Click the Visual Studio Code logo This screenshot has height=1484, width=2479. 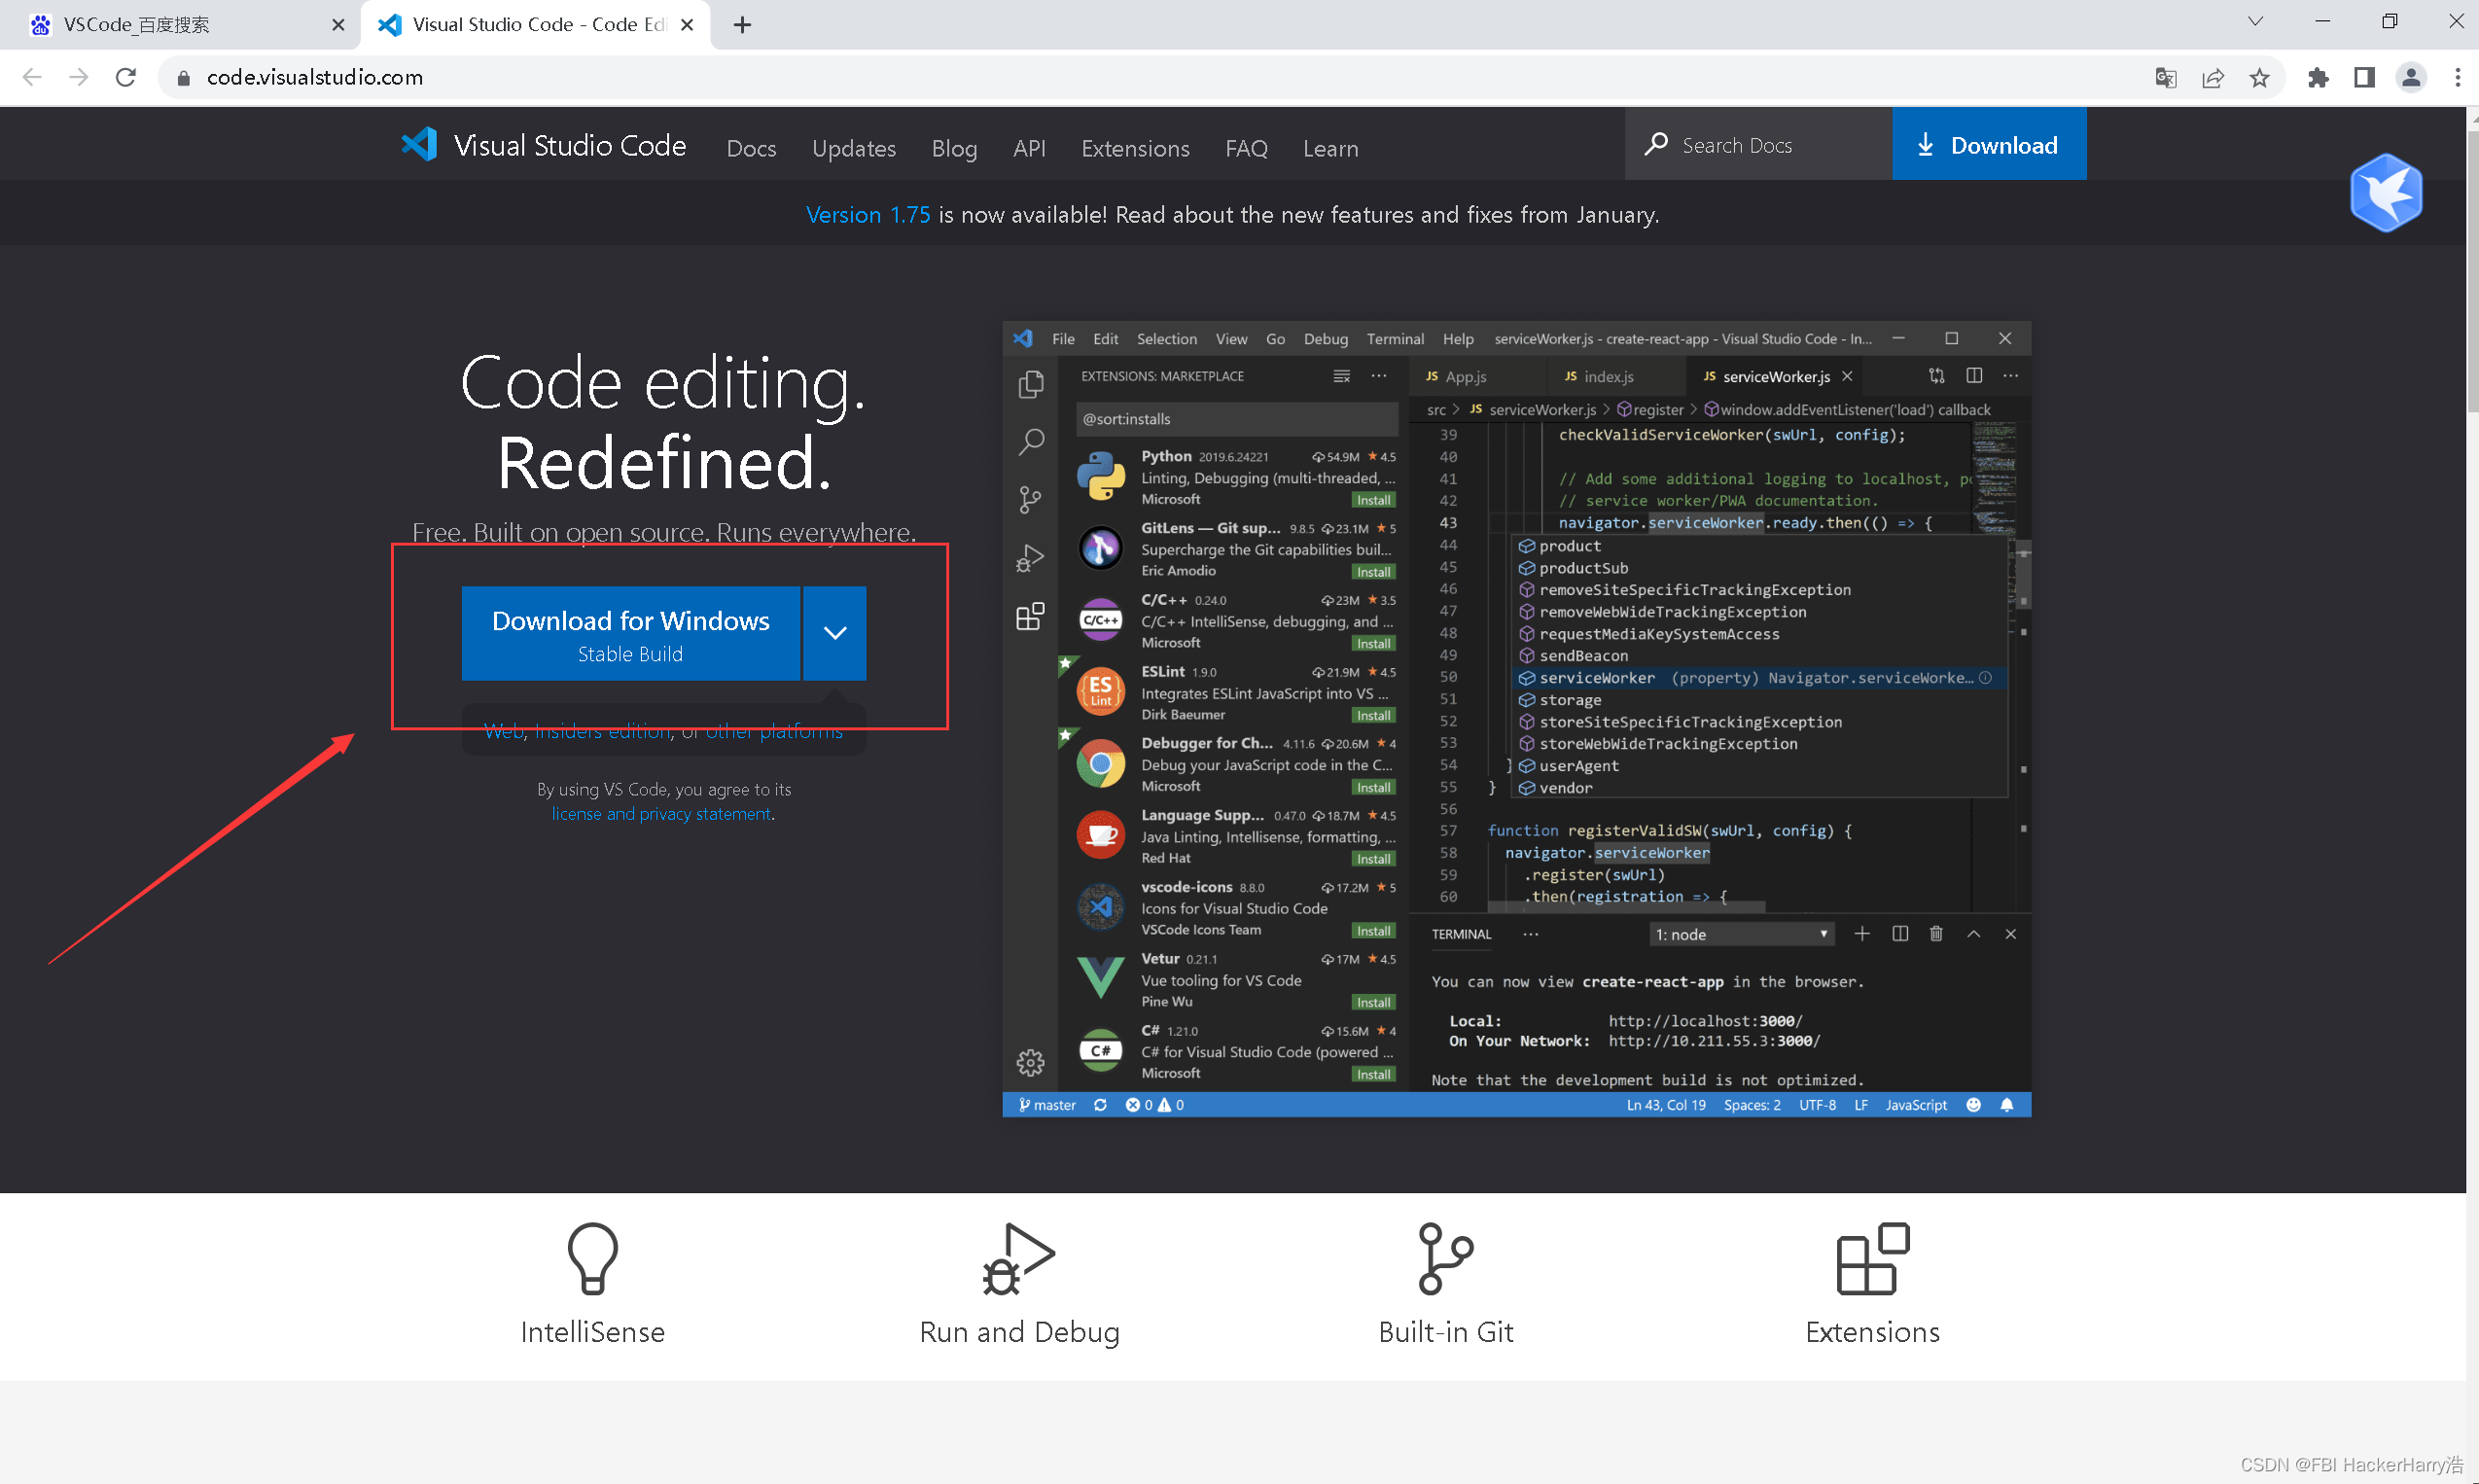point(419,145)
